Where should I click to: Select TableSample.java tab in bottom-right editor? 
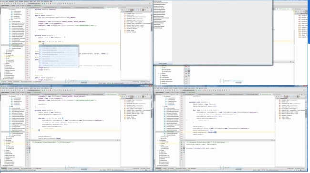click(x=266, y=94)
